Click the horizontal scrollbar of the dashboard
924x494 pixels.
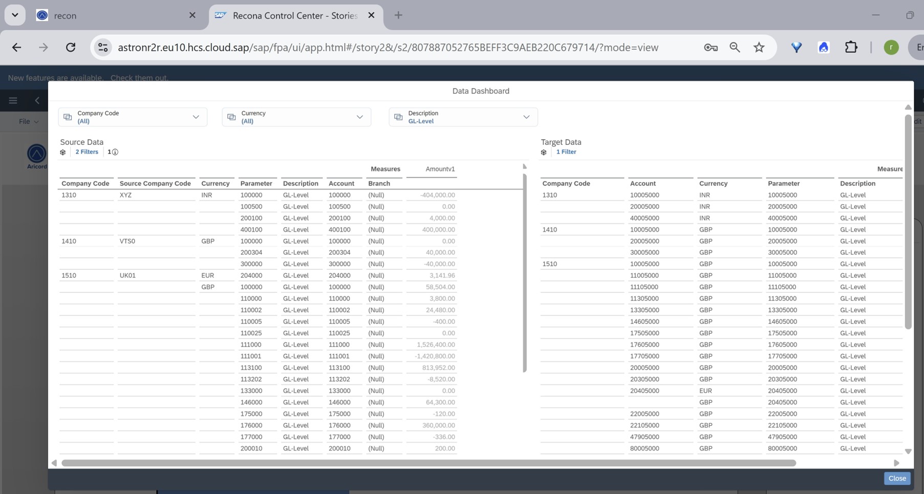[428, 463]
